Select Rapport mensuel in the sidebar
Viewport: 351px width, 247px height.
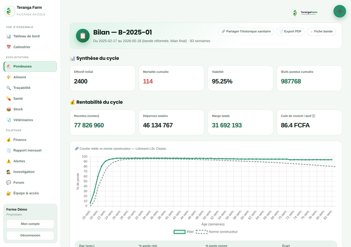[30, 150]
